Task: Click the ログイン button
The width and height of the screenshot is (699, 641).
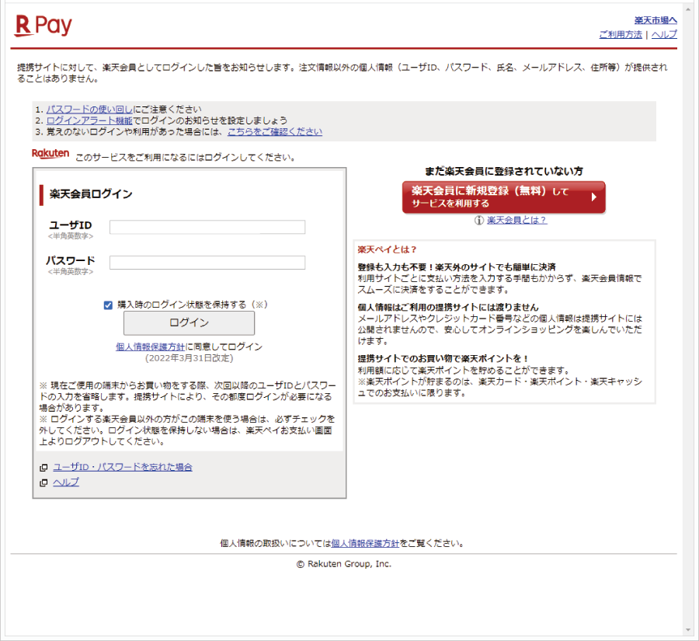Action: pyautogui.click(x=189, y=323)
